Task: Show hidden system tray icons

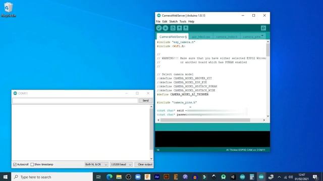Action: tap(279, 177)
